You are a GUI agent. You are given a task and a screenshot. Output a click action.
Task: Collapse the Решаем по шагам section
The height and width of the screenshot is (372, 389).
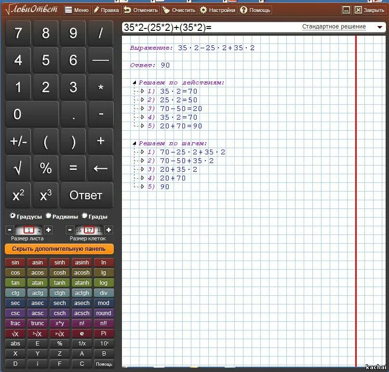tap(134, 143)
